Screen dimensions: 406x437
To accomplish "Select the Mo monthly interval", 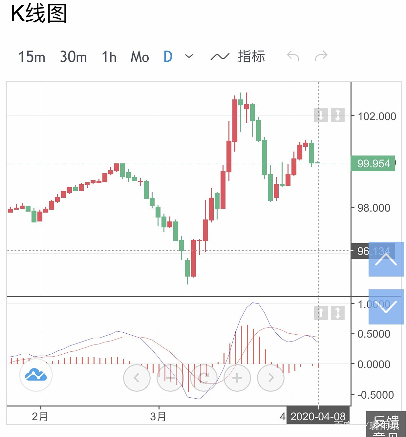I will (x=140, y=57).
